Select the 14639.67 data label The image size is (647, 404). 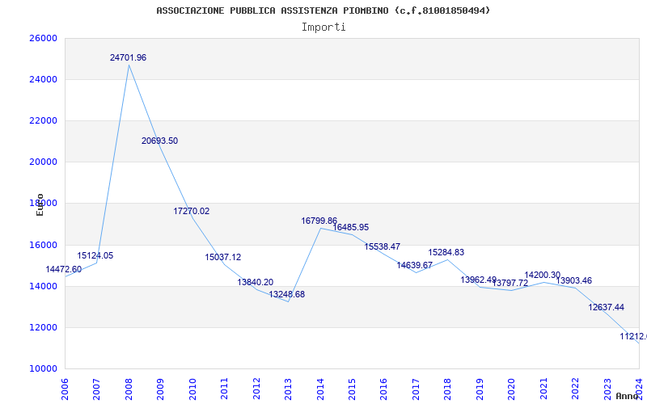[415, 266]
